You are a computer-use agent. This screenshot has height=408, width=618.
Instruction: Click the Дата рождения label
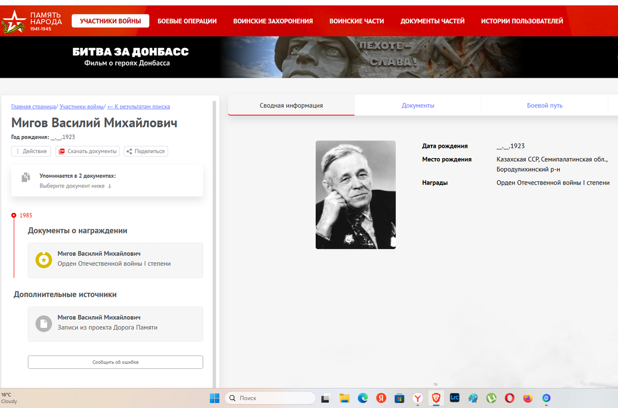[x=445, y=146]
